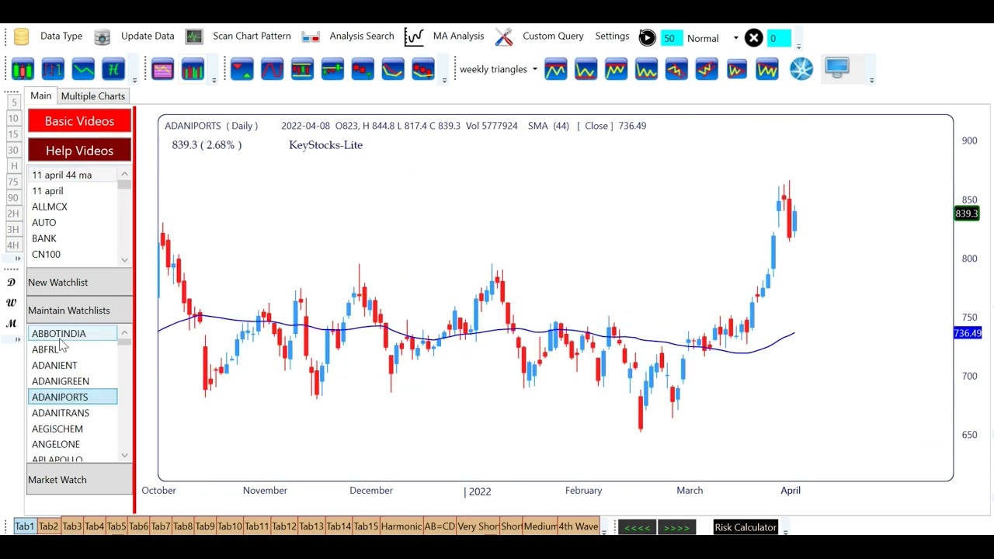Click the Custom Query tools icon
This screenshot has height=559, width=994.
click(x=504, y=36)
